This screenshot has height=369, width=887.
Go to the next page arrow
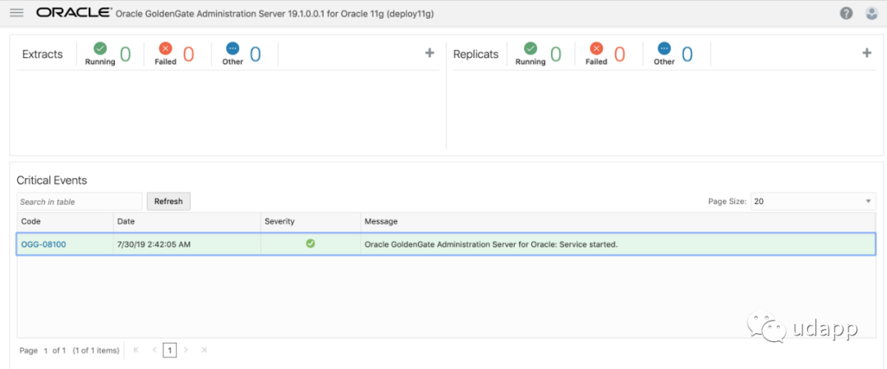click(x=186, y=350)
